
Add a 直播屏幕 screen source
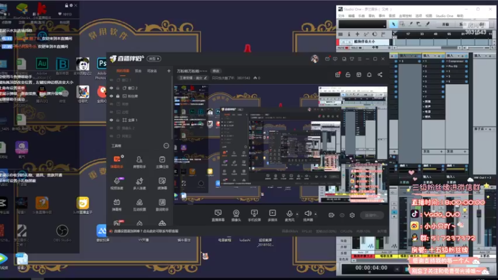click(x=218, y=215)
